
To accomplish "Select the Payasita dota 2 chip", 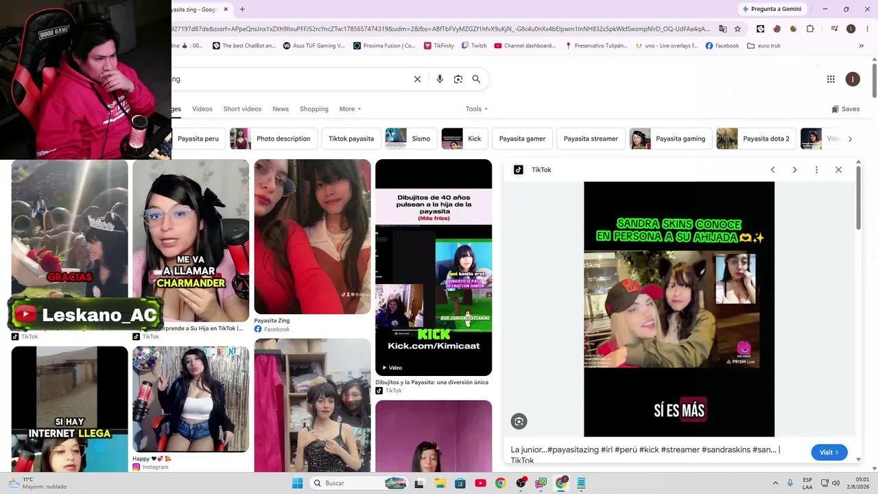I will (756, 139).
